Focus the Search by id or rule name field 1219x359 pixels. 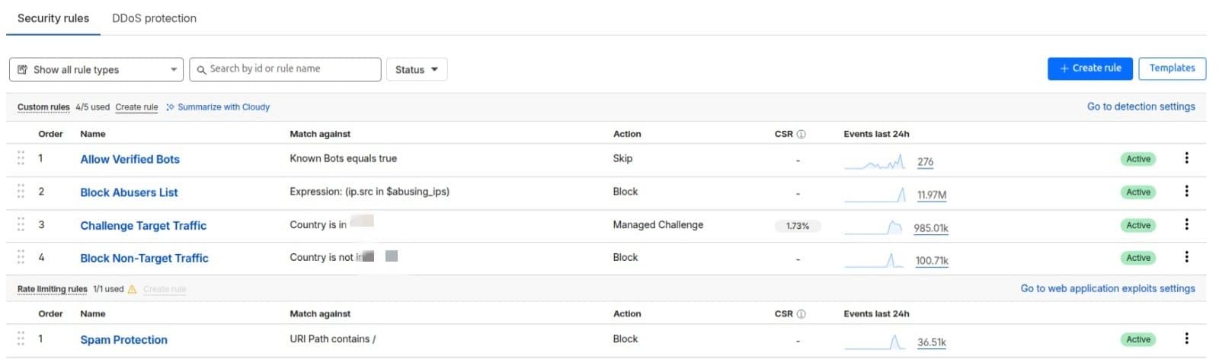285,69
